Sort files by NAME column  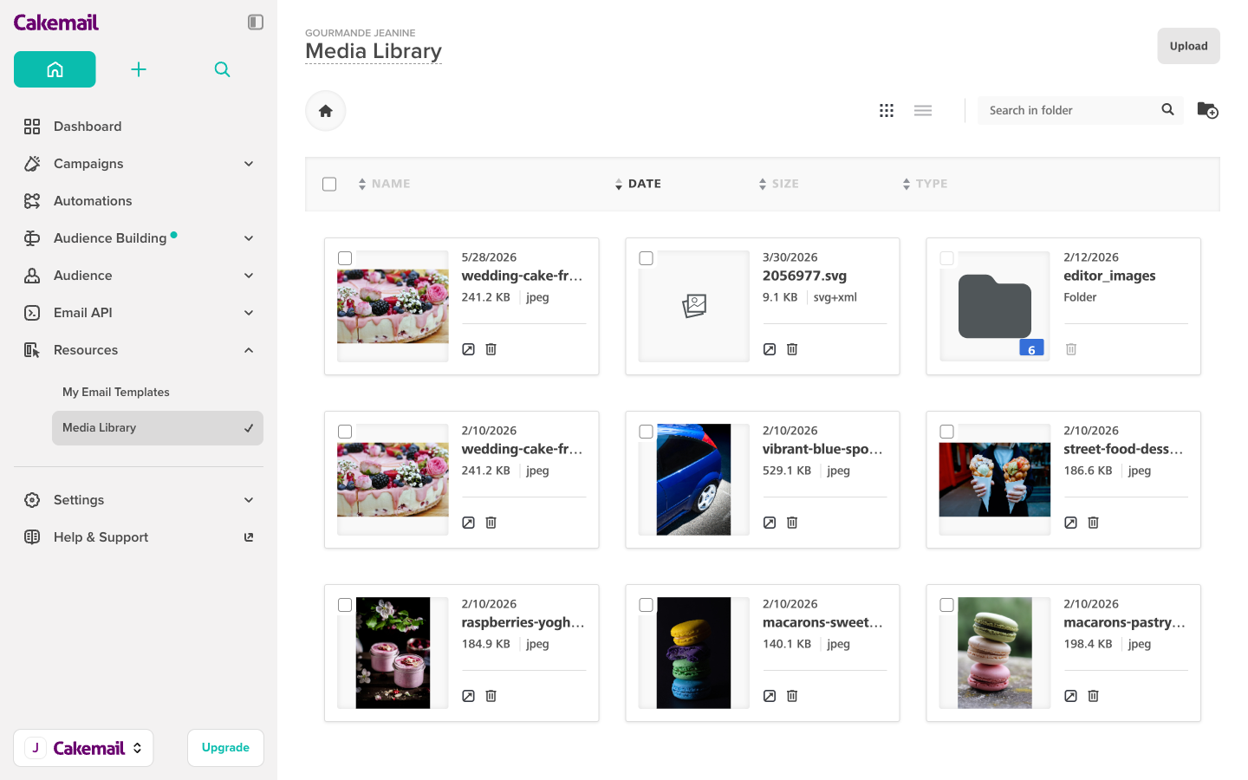click(x=384, y=184)
